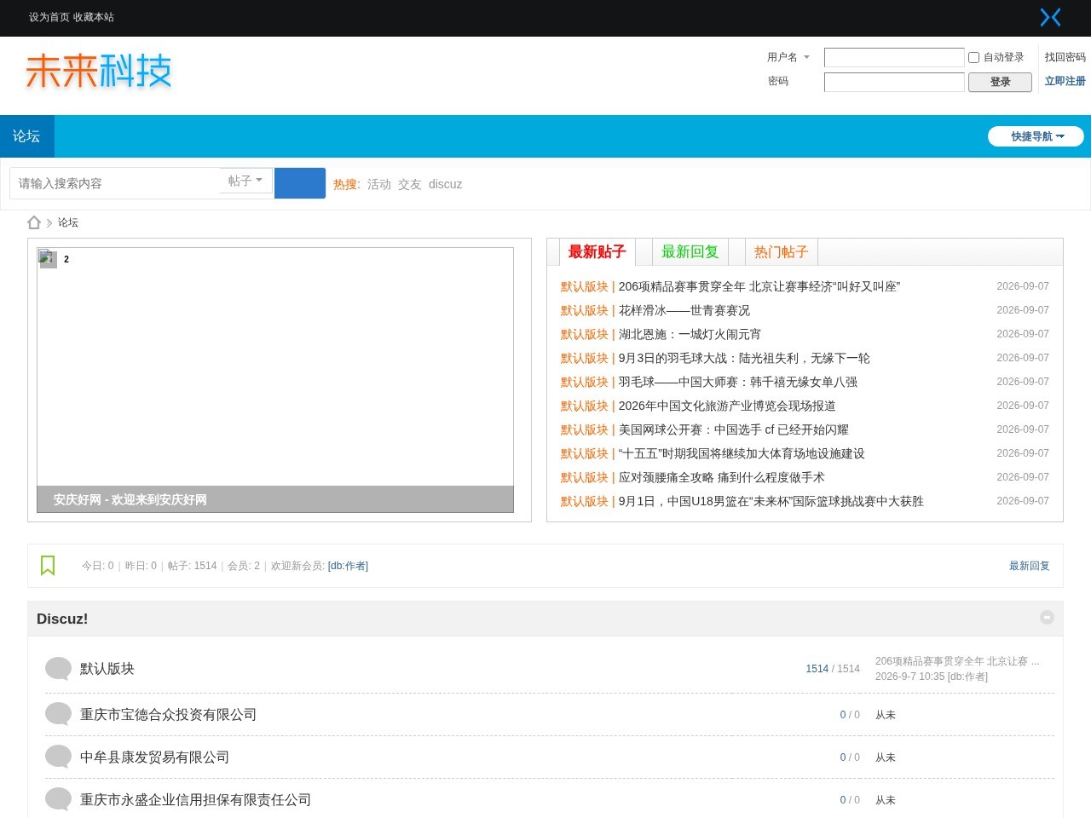
Task: Open post 花样滑冰——世青赛赛况
Action: click(684, 310)
